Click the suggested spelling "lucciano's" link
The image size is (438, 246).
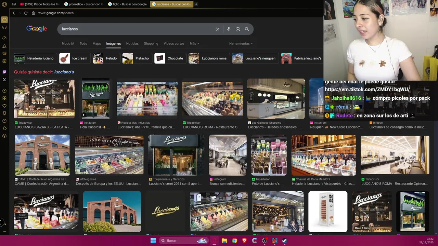pyautogui.click(x=64, y=72)
